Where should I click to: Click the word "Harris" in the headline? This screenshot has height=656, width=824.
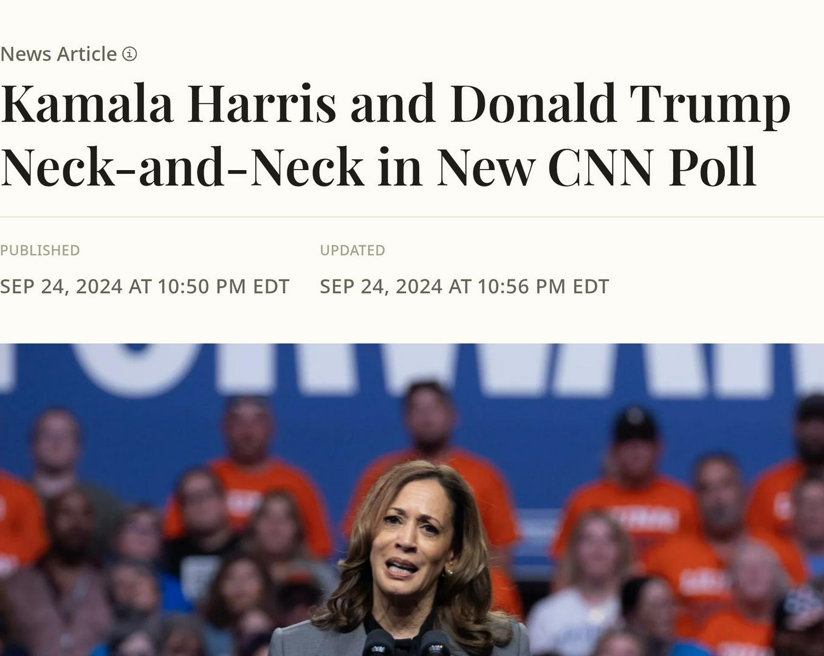(x=261, y=103)
